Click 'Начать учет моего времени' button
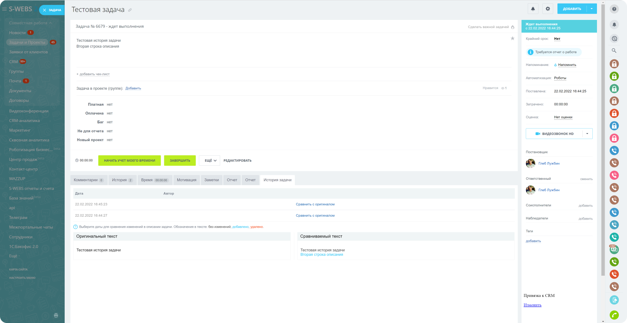Viewport: 627px width, 323px height. tap(129, 161)
